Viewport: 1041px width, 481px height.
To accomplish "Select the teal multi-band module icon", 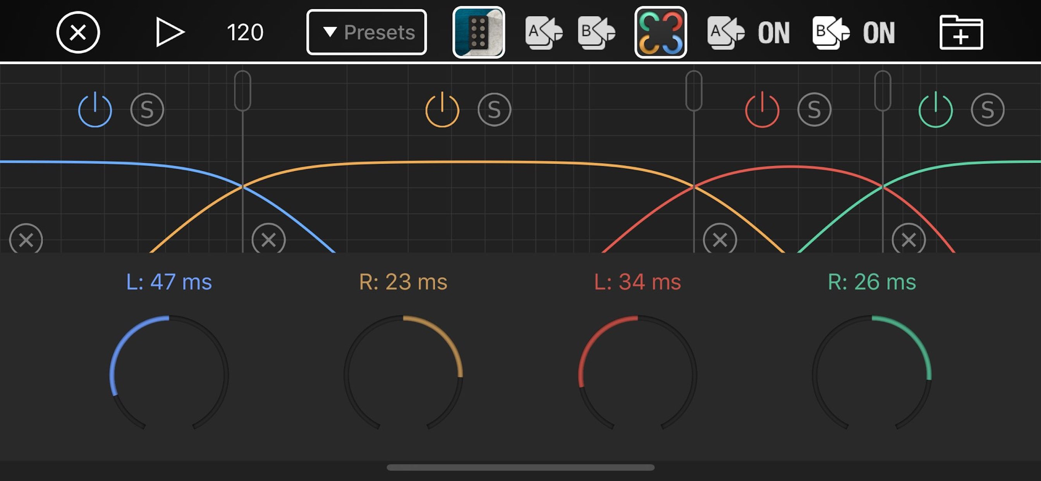I will click(x=478, y=32).
